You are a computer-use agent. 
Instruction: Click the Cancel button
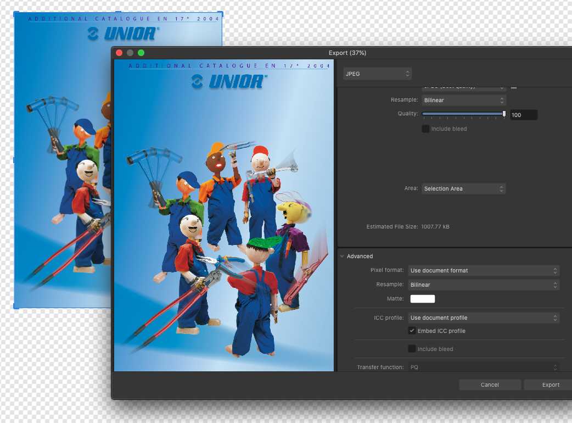coord(490,385)
